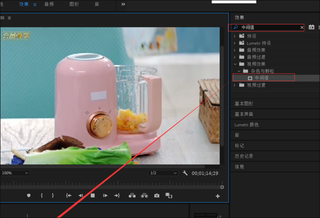Collapse the 视频效果 folder

(235, 64)
